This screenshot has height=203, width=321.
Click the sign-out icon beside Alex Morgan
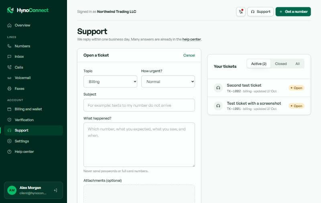click(x=55, y=190)
